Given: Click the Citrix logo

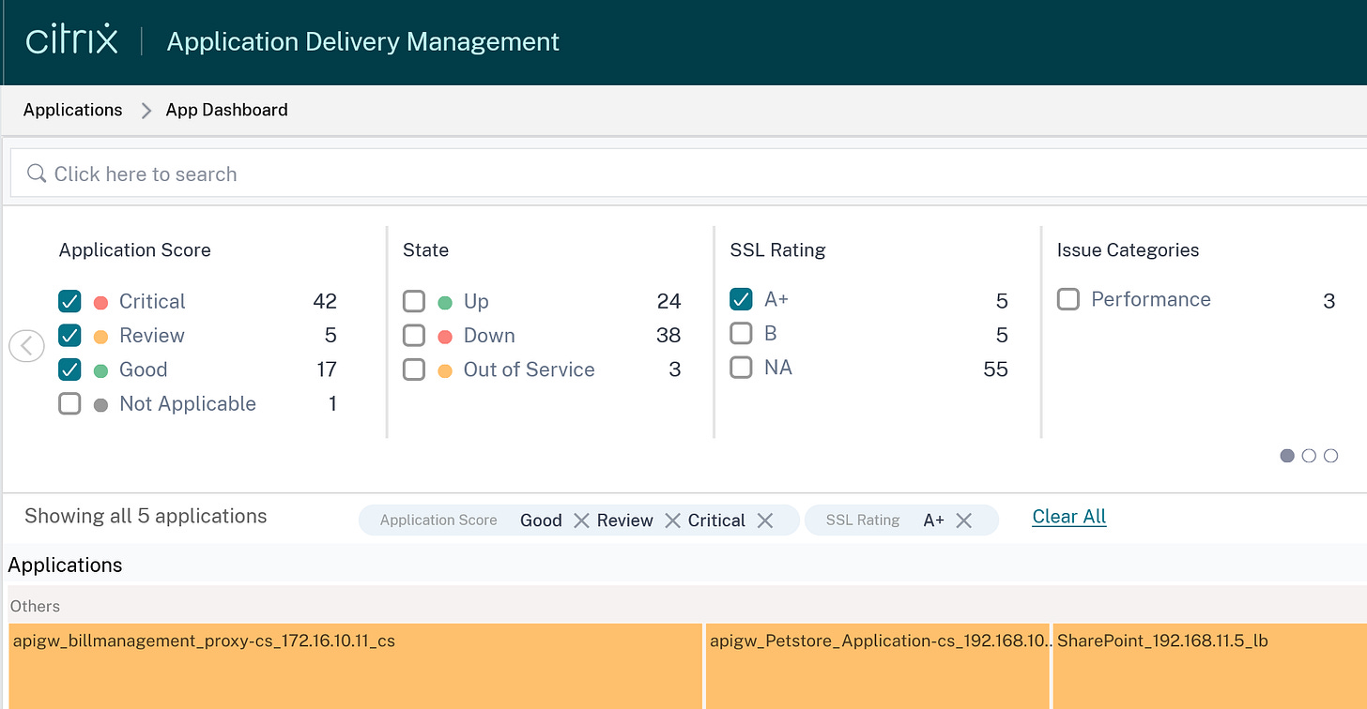Looking at the screenshot, I should pos(72,40).
